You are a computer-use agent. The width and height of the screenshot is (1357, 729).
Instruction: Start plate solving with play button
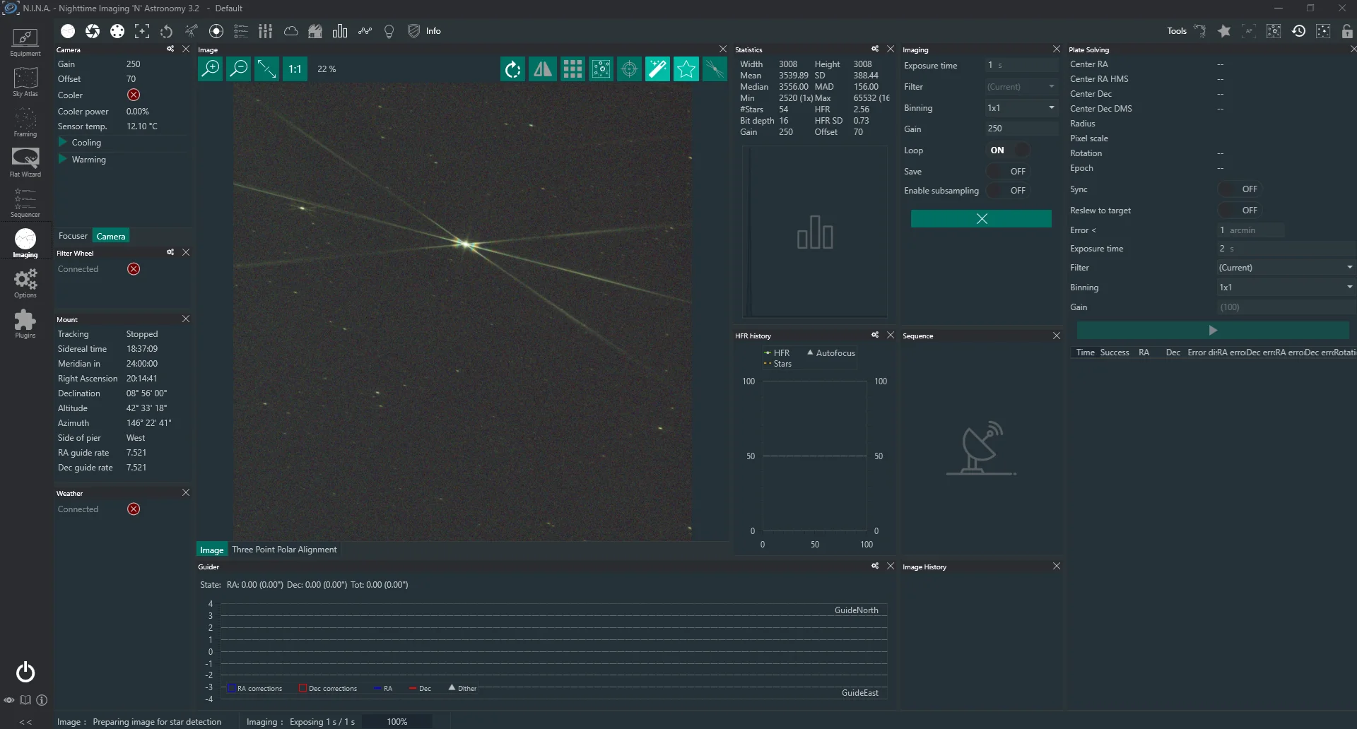click(x=1213, y=331)
